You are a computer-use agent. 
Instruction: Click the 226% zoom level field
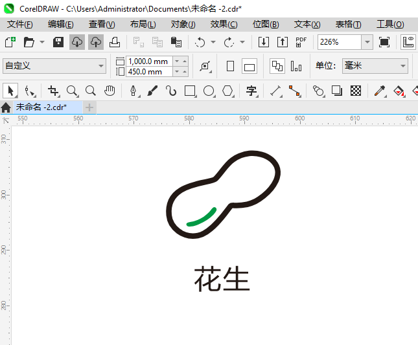click(x=340, y=42)
